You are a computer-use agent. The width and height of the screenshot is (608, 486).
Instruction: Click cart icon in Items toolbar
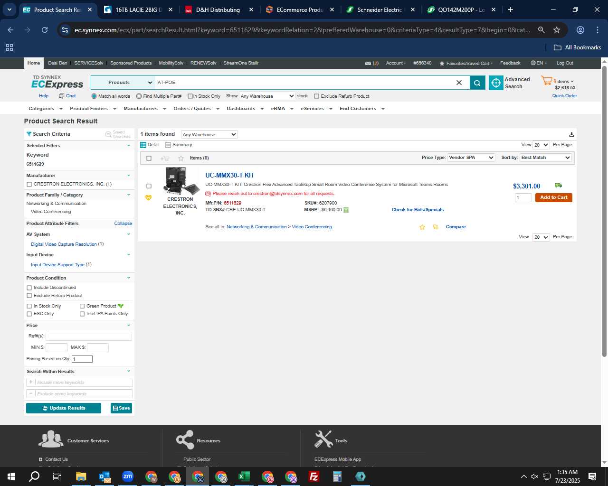click(x=165, y=158)
